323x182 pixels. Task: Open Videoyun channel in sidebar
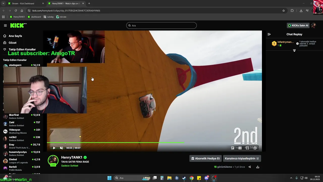point(21,131)
